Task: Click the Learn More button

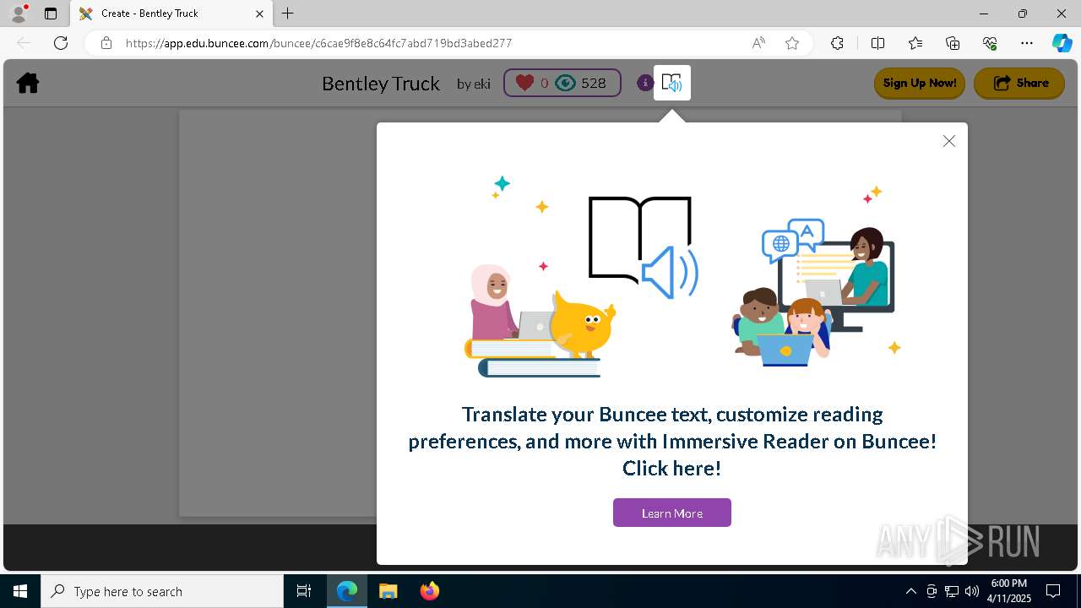Action: coord(672,513)
